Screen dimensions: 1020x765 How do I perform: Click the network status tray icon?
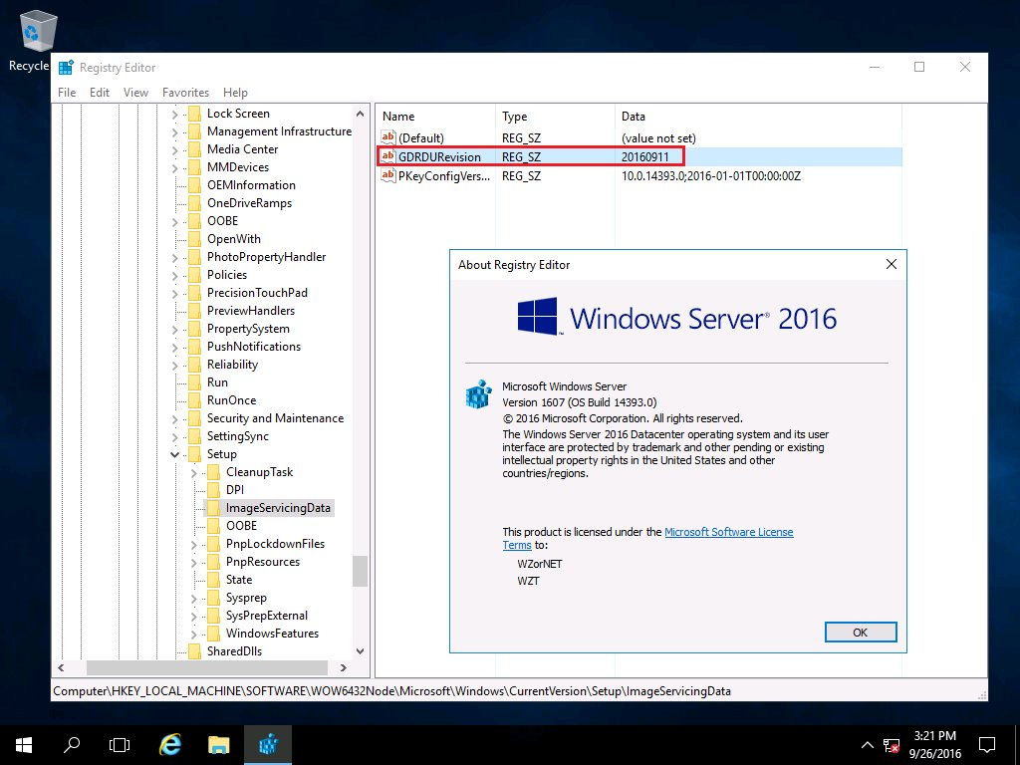point(892,745)
